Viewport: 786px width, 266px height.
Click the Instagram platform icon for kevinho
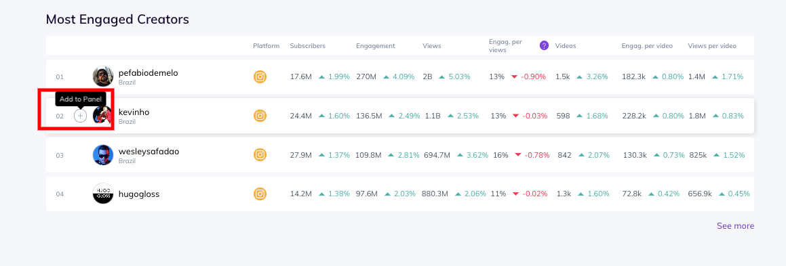260,116
